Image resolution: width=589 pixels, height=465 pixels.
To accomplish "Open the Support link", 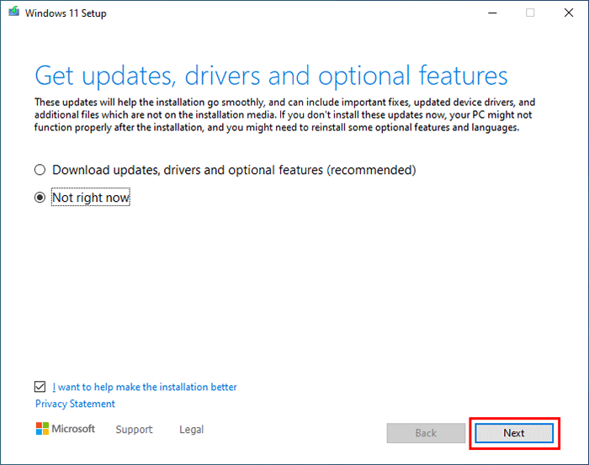I will coord(134,430).
